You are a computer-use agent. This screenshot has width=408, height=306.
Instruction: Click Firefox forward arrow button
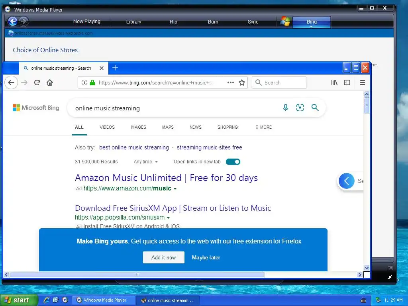[24, 82]
